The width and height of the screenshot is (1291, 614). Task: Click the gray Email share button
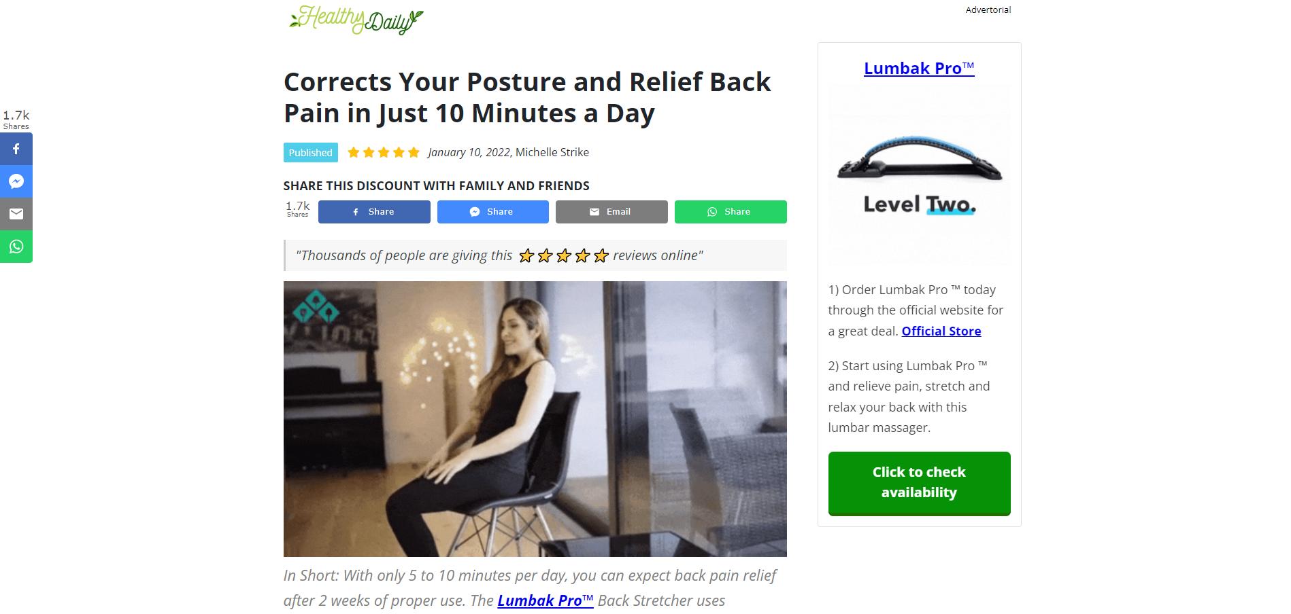pos(611,212)
